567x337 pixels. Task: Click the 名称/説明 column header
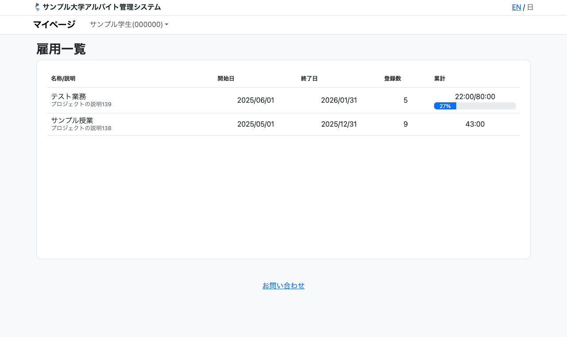(63, 78)
